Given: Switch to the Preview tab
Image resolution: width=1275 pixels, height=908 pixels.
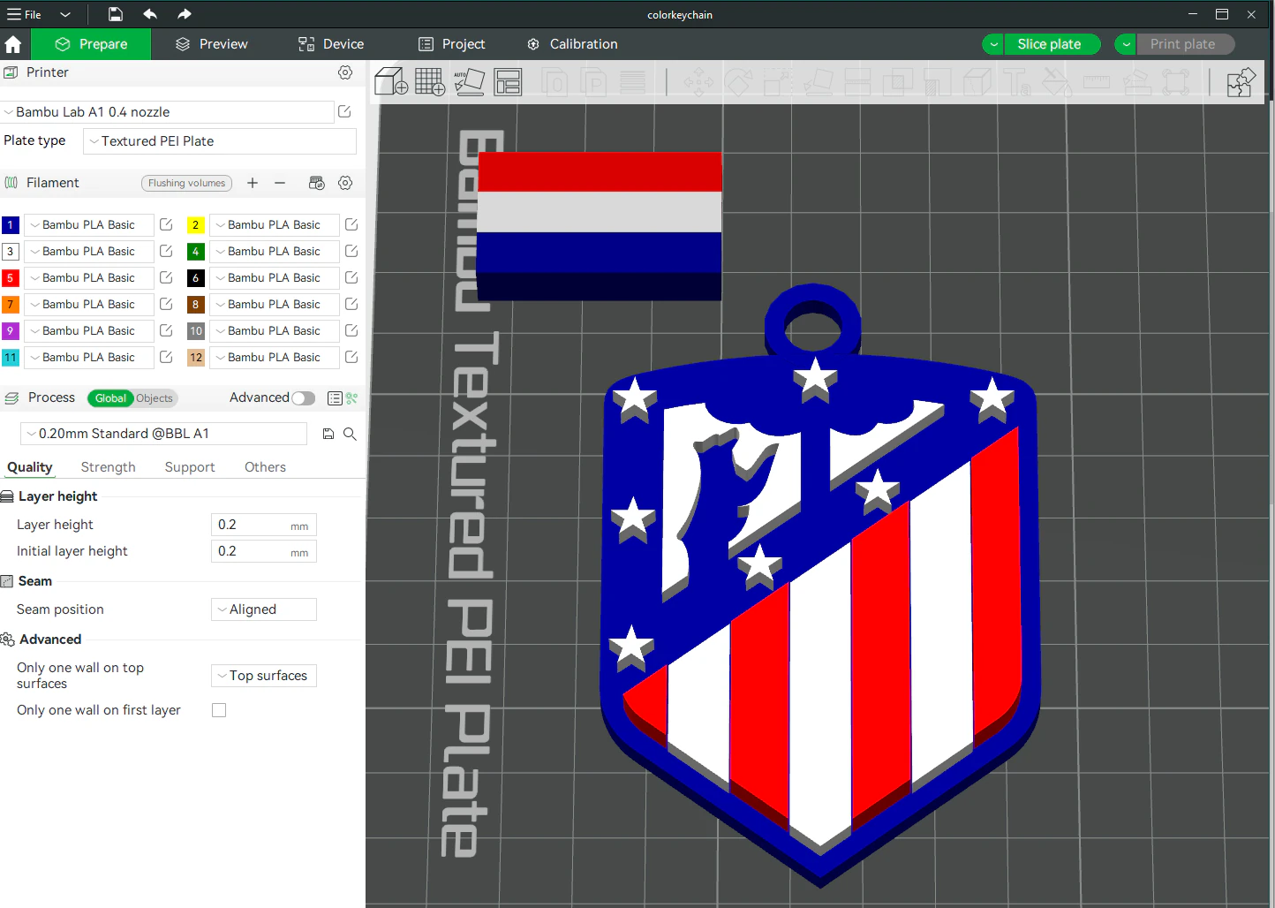Looking at the screenshot, I should [x=212, y=44].
